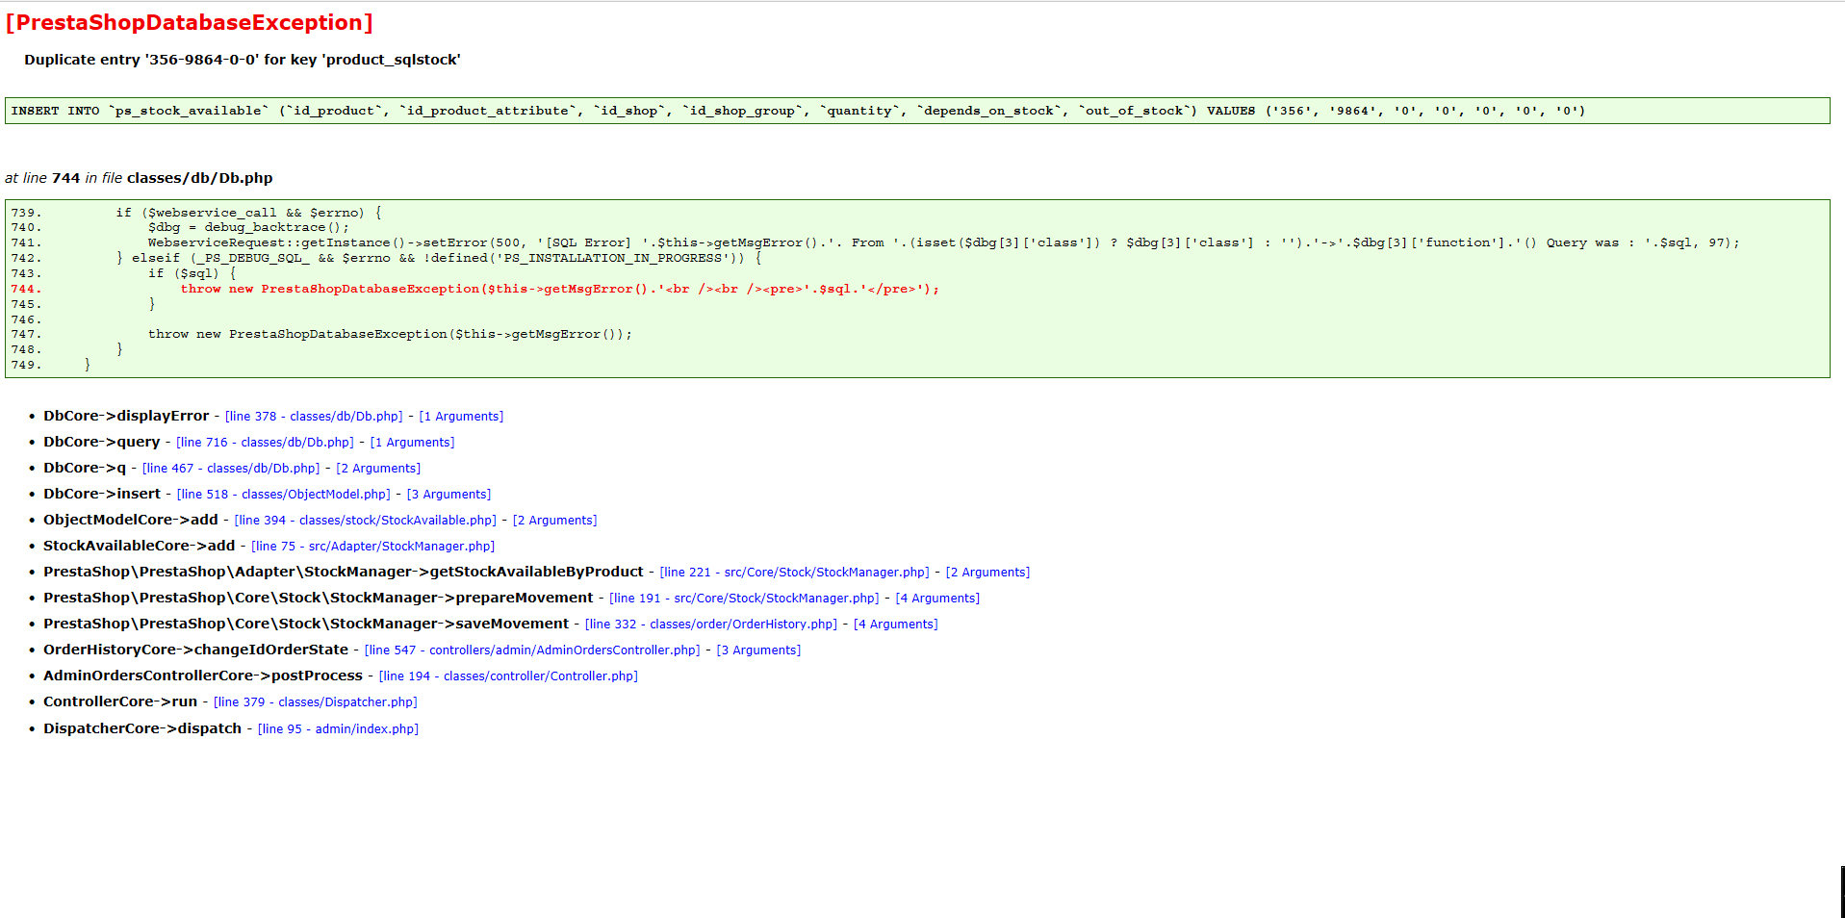Click the DbCore->q method name
The image size is (1845, 918).
[85, 468]
